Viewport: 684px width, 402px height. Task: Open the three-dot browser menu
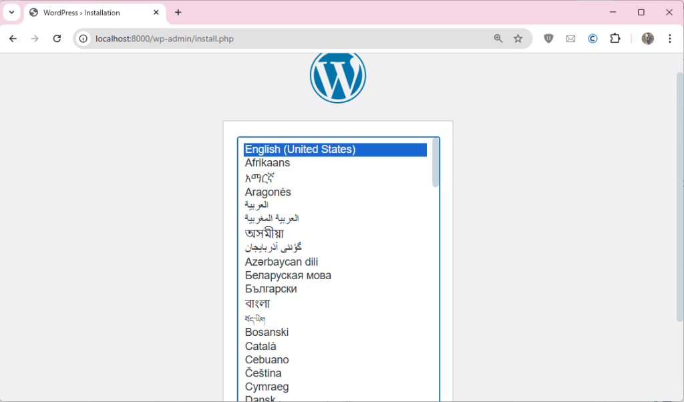(670, 39)
